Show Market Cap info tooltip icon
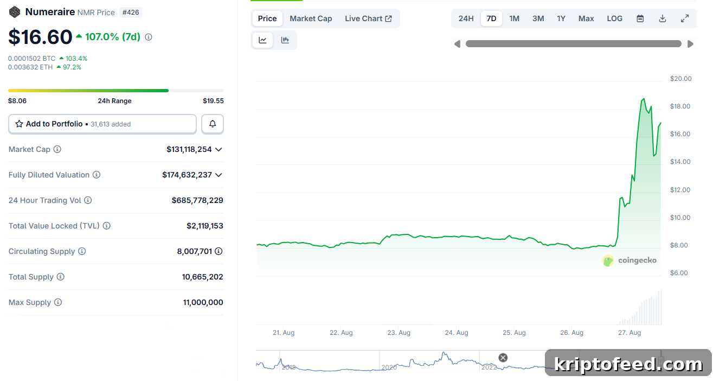 pos(57,149)
